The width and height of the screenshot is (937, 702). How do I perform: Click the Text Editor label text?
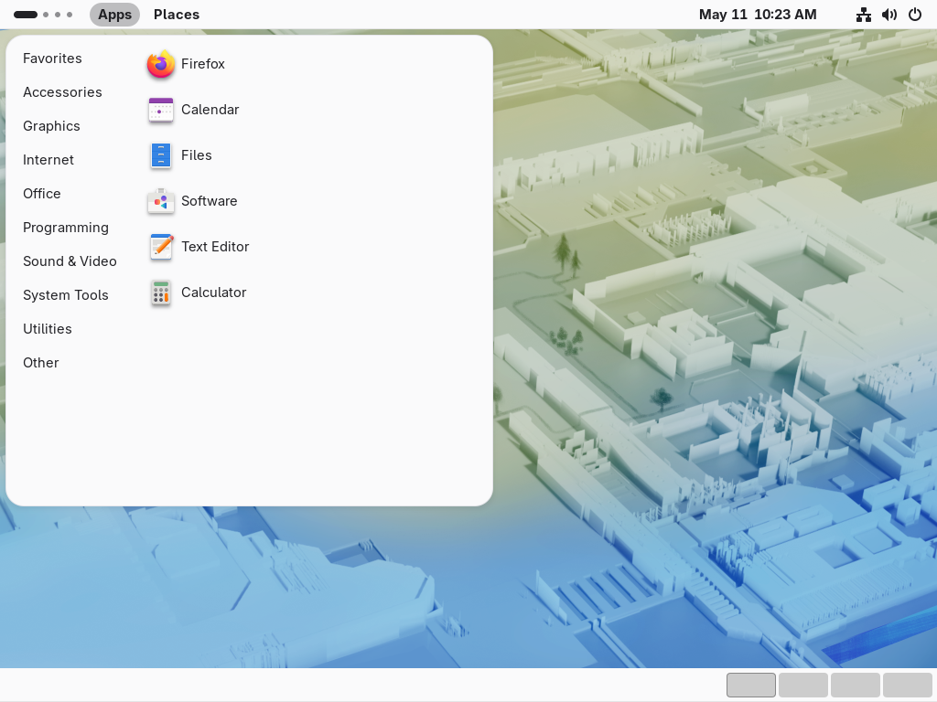click(215, 247)
